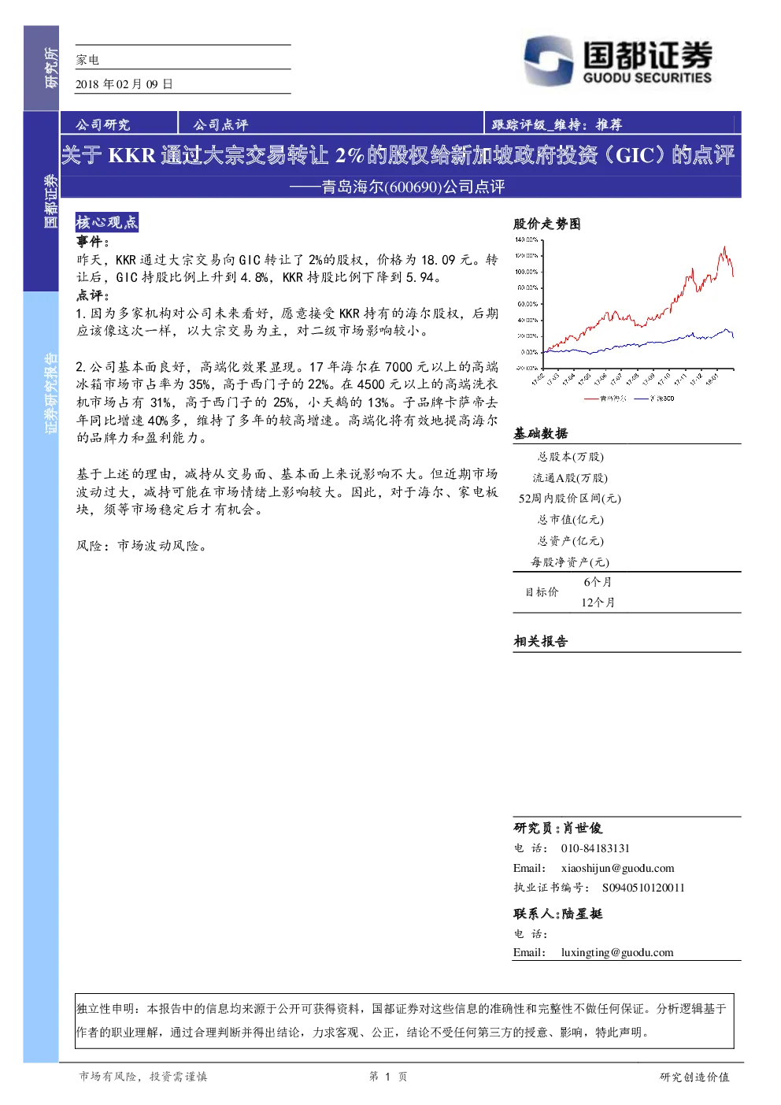Click the 股价走势图 chart title
This screenshot has height=1105, width=781.
pyautogui.click(x=547, y=224)
